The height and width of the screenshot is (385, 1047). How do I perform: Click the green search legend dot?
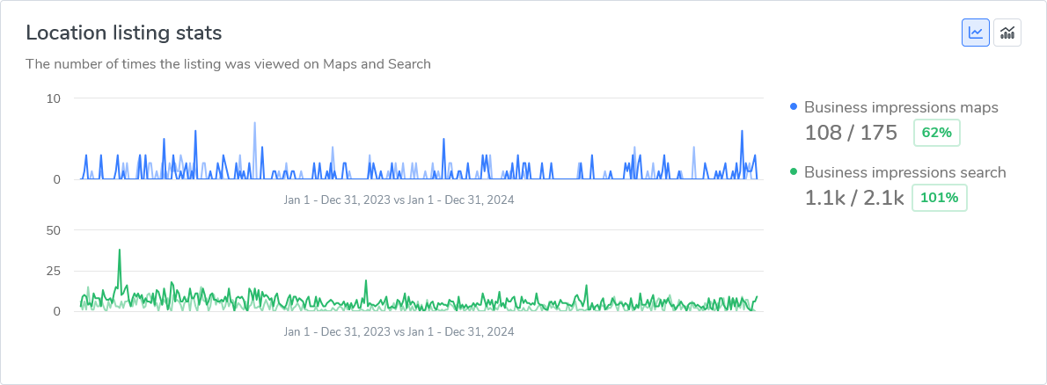(794, 172)
